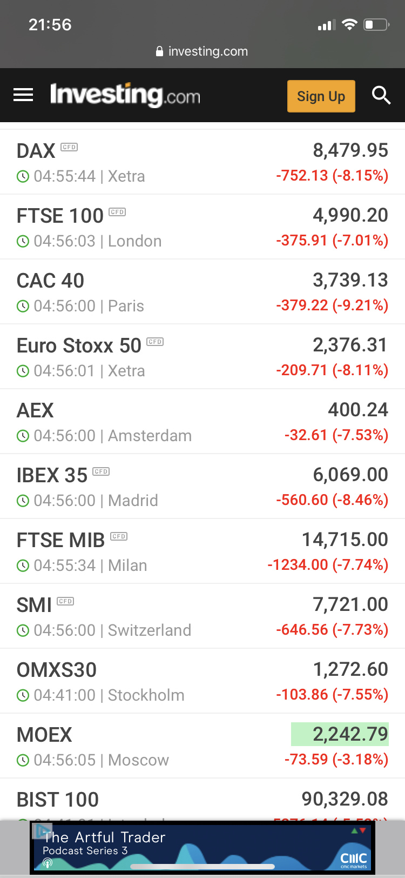The image size is (405, 878).
Task: Select the FTSE MIB Milan row
Action: click(x=202, y=551)
